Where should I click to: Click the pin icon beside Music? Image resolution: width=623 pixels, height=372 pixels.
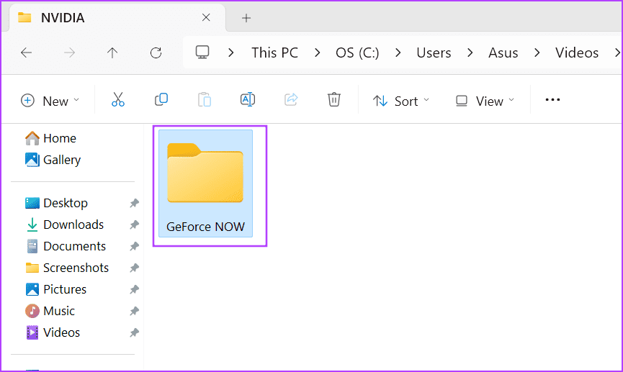[134, 312]
